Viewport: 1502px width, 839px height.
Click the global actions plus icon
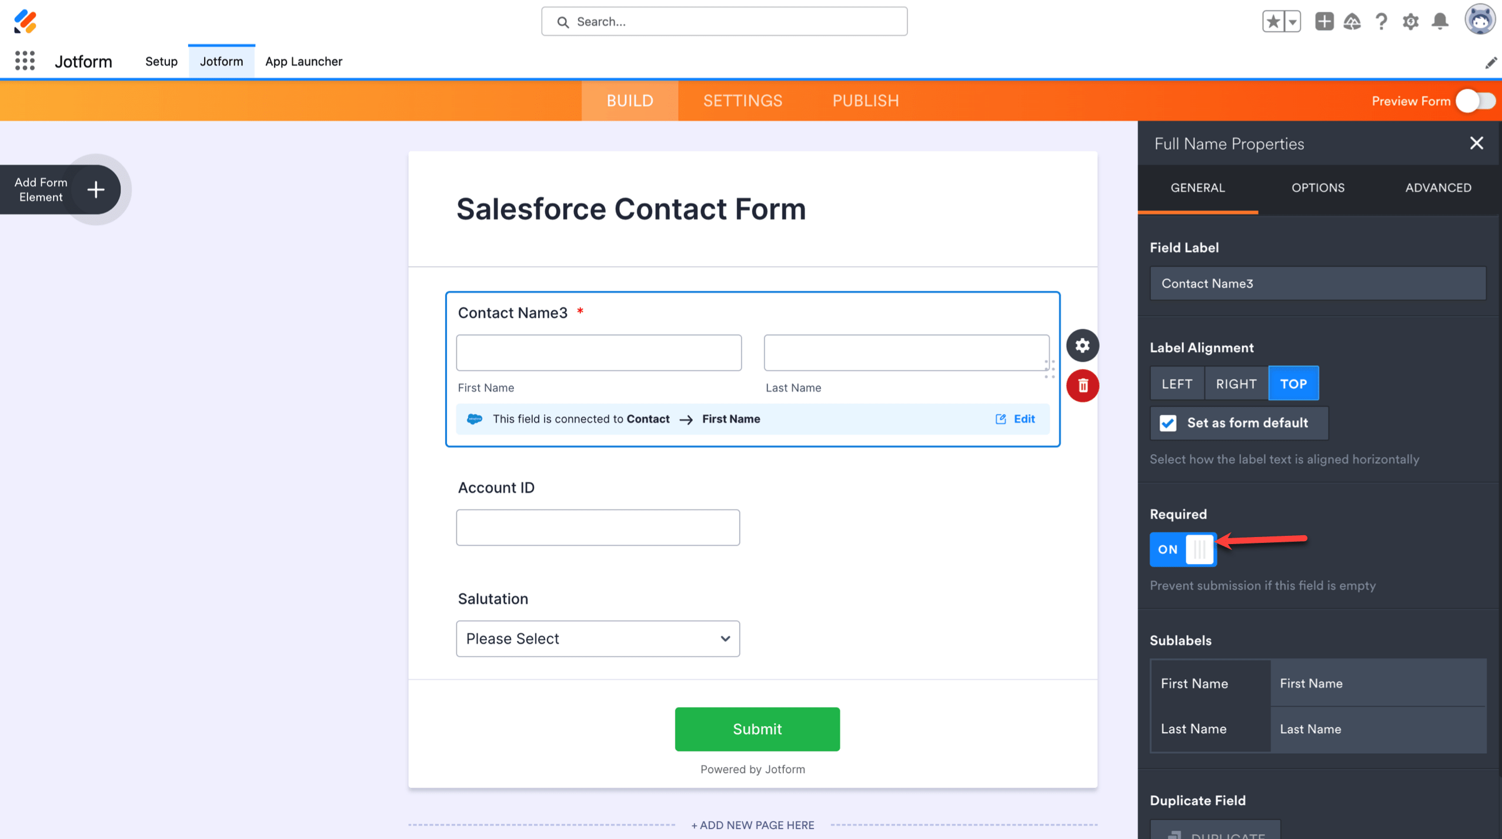coord(1324,22)
